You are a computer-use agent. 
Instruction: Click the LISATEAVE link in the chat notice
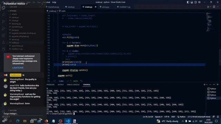tap(18, 68)
